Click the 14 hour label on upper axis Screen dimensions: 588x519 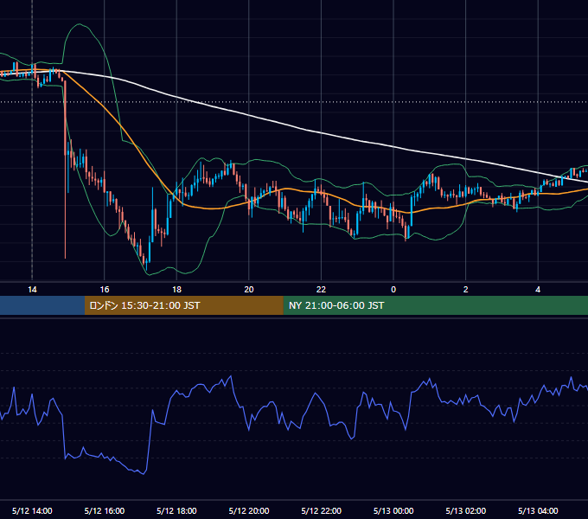(x=32, y=290)
